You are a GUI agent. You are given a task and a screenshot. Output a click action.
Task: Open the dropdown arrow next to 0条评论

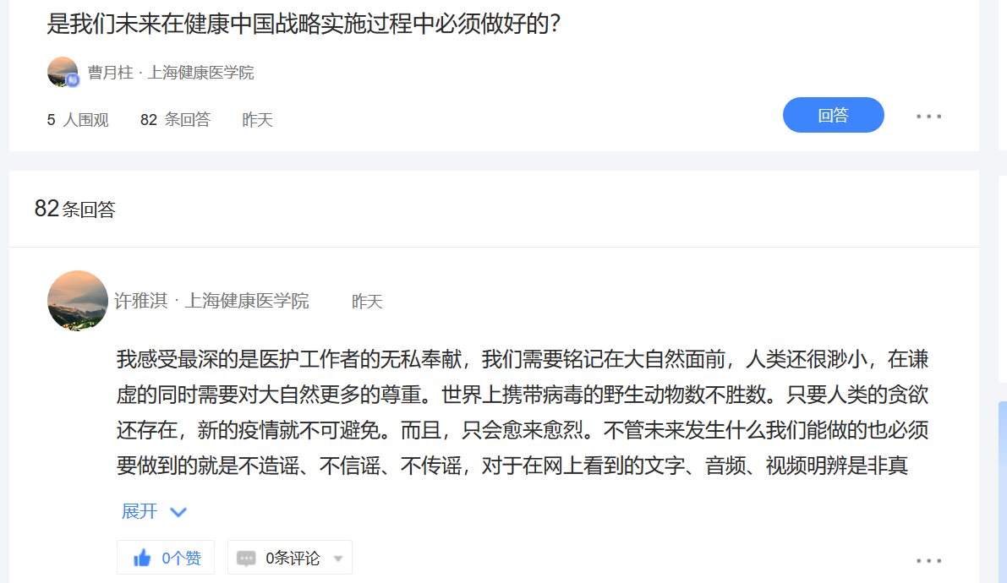point(338,558)
